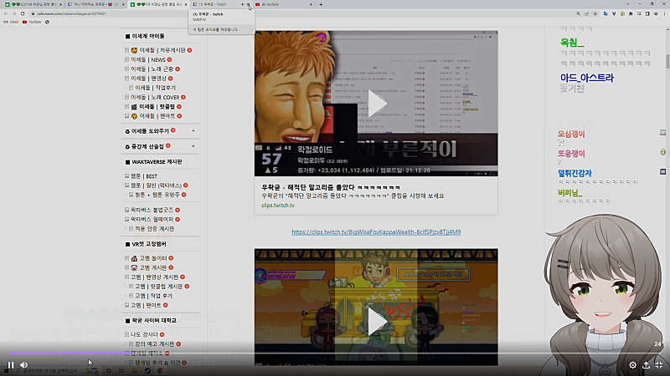
Task: Close the 우왁굳 Twitch tab
Action: point(248,4)
